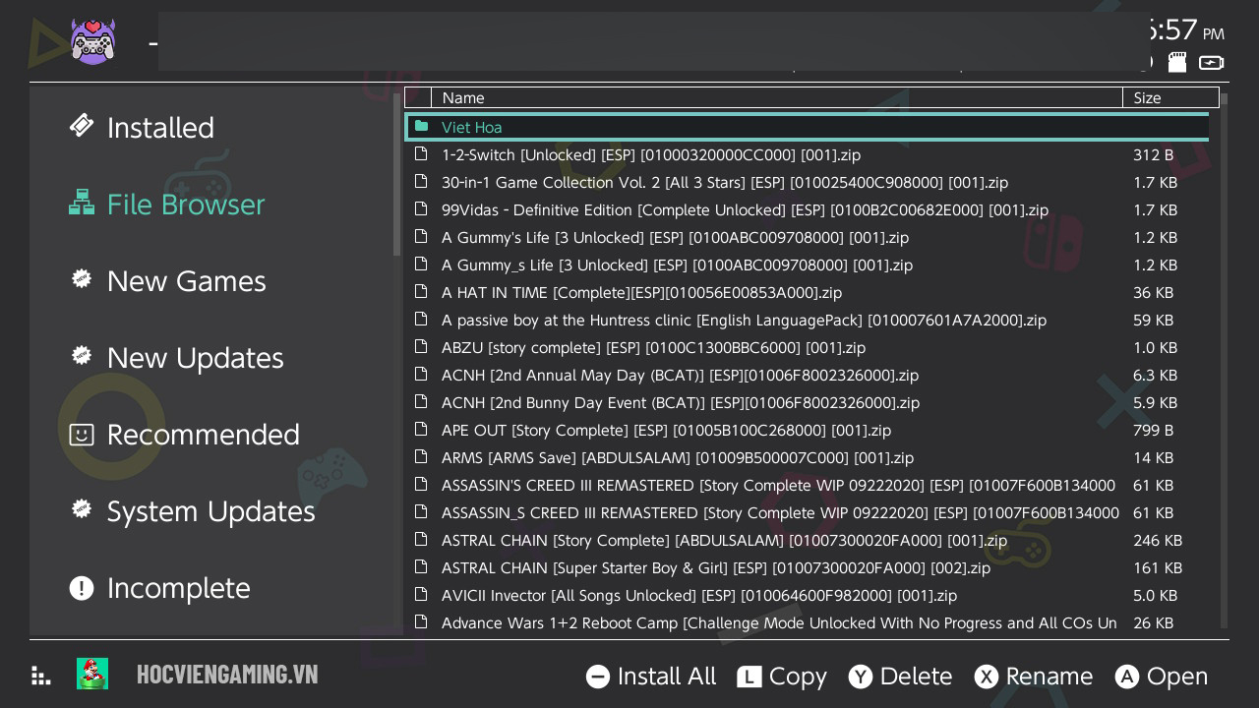The height and width of the screenshot is (708, 1259).
Task: Open the New Updates section
Action: click(x=176, y=358)
